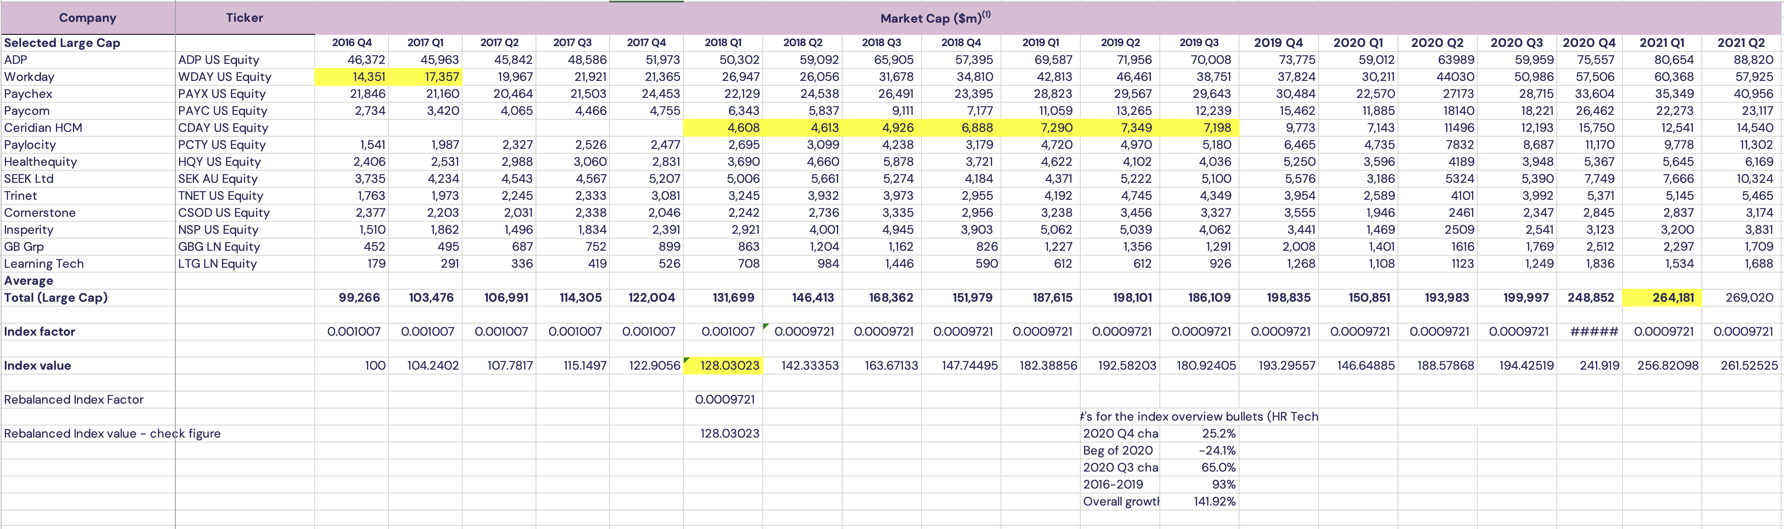
Task: Select the Ceridian HCM company cell
Action: tap(88, 128)
